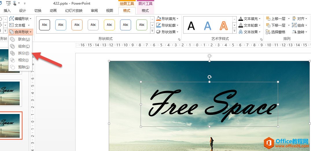Click the Start From Beginning slideshow icon
Screen dimensions: 311x151
(8, 3)
